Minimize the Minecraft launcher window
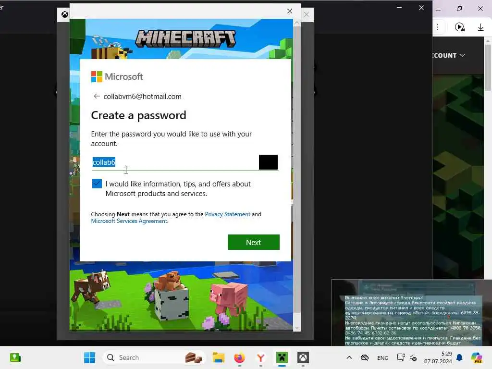This screenshot has height=369, width=492. [399, 8]
